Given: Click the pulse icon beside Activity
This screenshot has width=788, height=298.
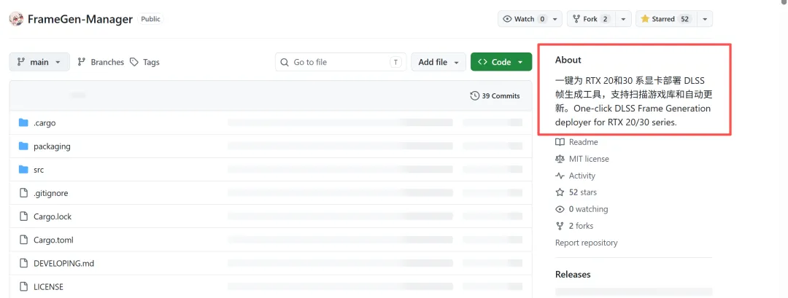Looking at the screenshot, I should coord(560,176).
